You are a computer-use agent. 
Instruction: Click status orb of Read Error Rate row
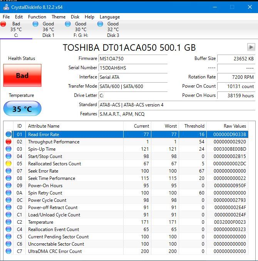(8, 134)
